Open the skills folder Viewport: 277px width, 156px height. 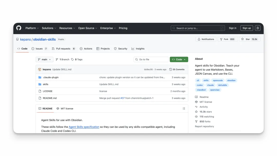click(45, 84)
